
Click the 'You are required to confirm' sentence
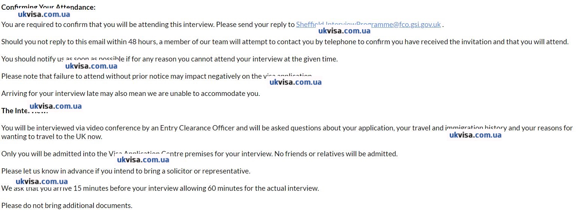tap(148, 25)
